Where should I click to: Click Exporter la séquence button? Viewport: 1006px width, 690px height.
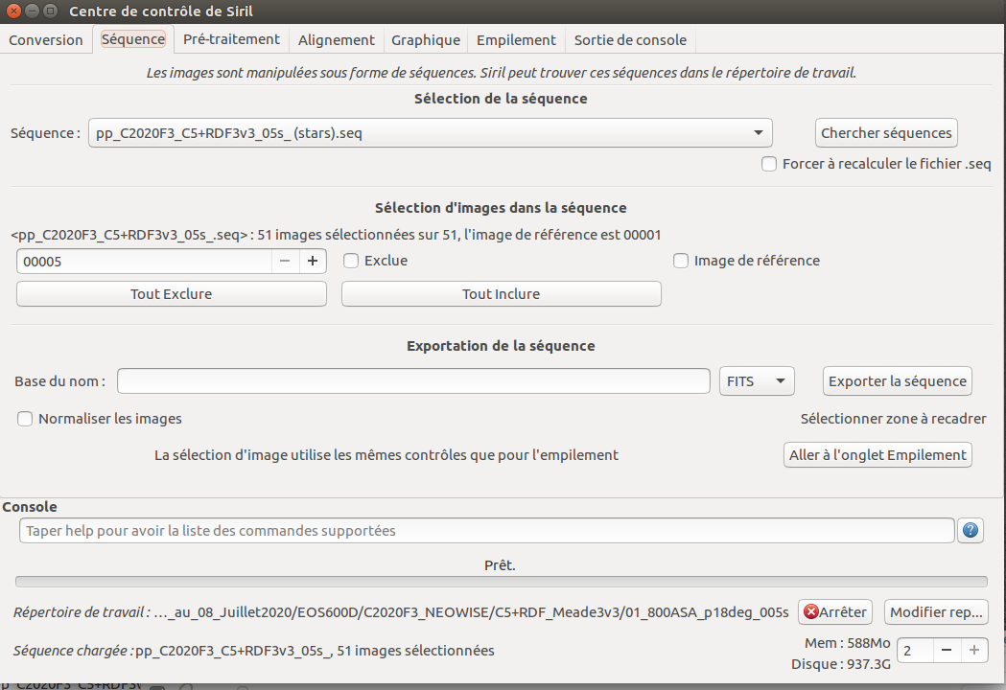pyautogui.click(x=897, y=380)
